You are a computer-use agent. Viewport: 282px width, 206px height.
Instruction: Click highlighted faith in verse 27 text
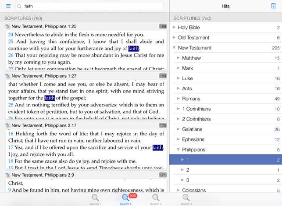pyautogui.click(x=50, y=98)
